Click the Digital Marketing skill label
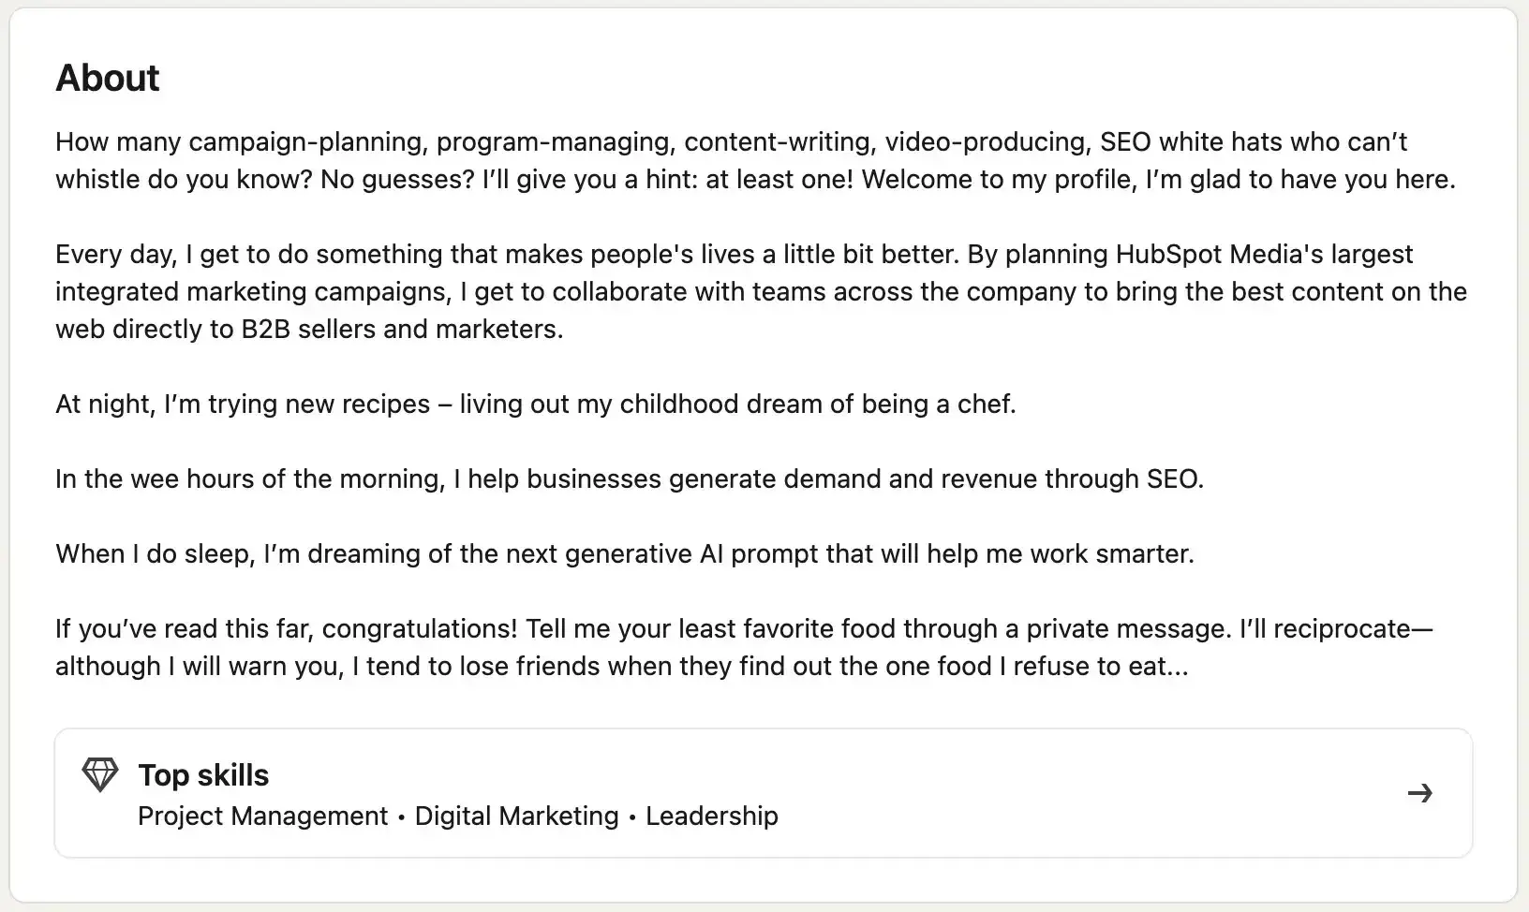The height and width of the screenshot is (912, 1529). click(519, 816)
